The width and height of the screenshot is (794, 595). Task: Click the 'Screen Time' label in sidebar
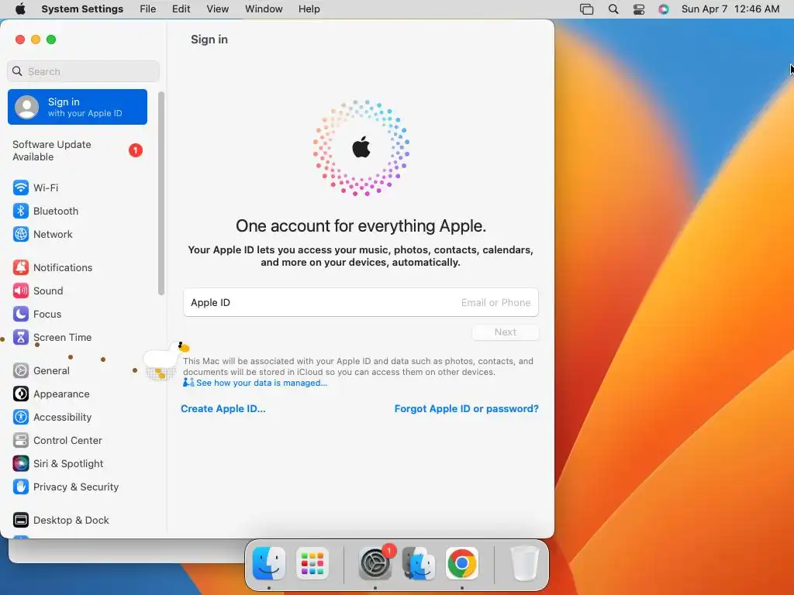pyautogui.click(x=62, y=338)
